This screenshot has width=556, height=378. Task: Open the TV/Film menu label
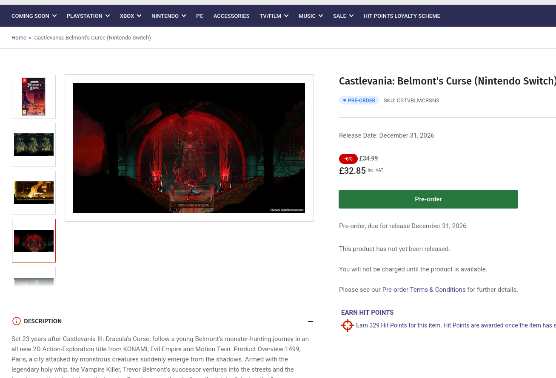point(270,16)
